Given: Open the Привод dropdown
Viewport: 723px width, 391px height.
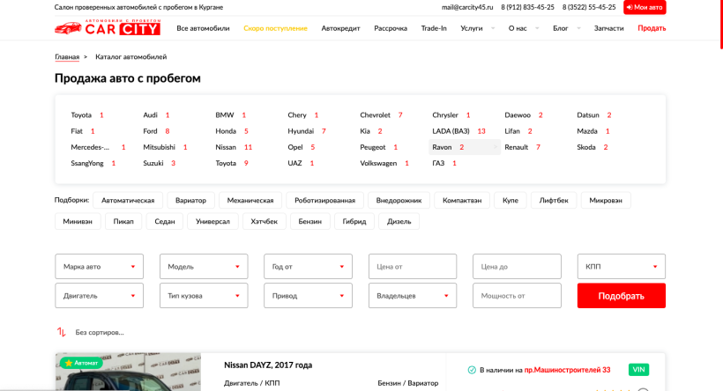Looking at the screenshot, I should pyautogui.click(x=308, y=296).
